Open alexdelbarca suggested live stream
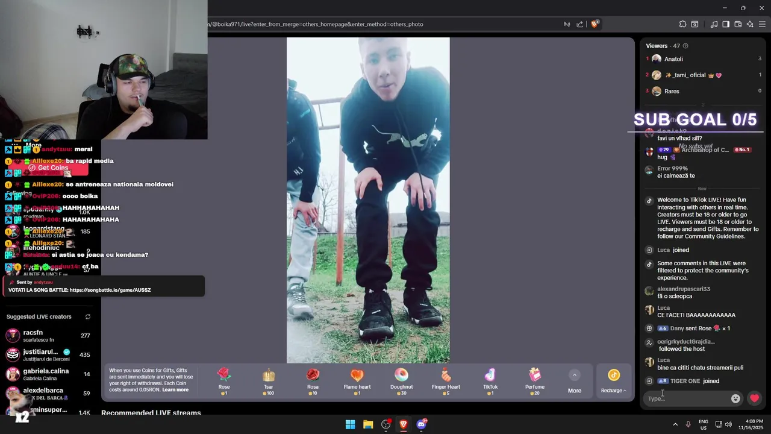Screen dimensions: 771x434 coord(48,394)
